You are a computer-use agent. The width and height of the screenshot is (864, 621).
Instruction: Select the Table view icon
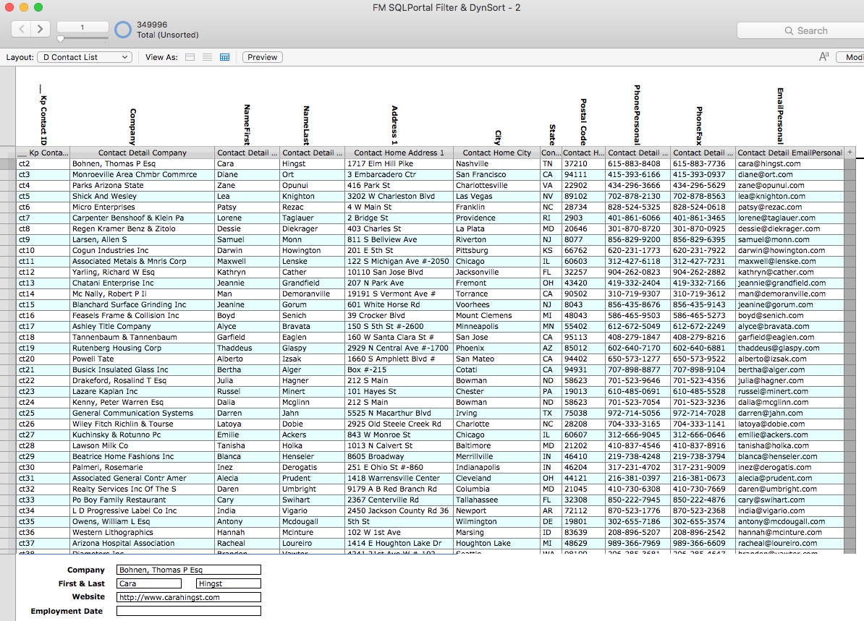coord(224,57)
